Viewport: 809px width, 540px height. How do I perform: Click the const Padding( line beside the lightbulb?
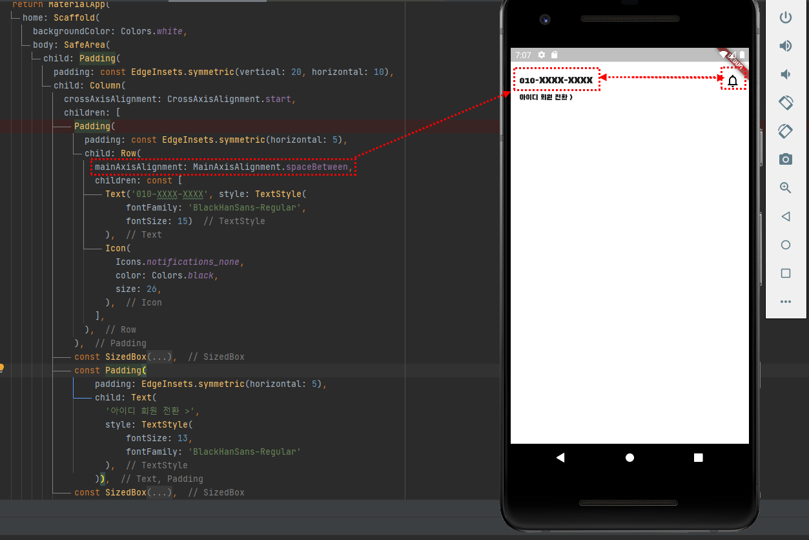tap(110, 370)
